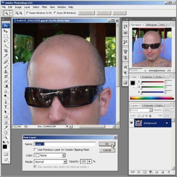Image resolution: width=177 pixels, height=177 pixels.
Task: Click Zoom In icon in options bar
Action: [x=17, y=13]
